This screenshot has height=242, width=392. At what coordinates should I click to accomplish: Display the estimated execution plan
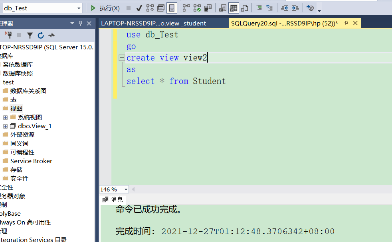tap(150, 8)
